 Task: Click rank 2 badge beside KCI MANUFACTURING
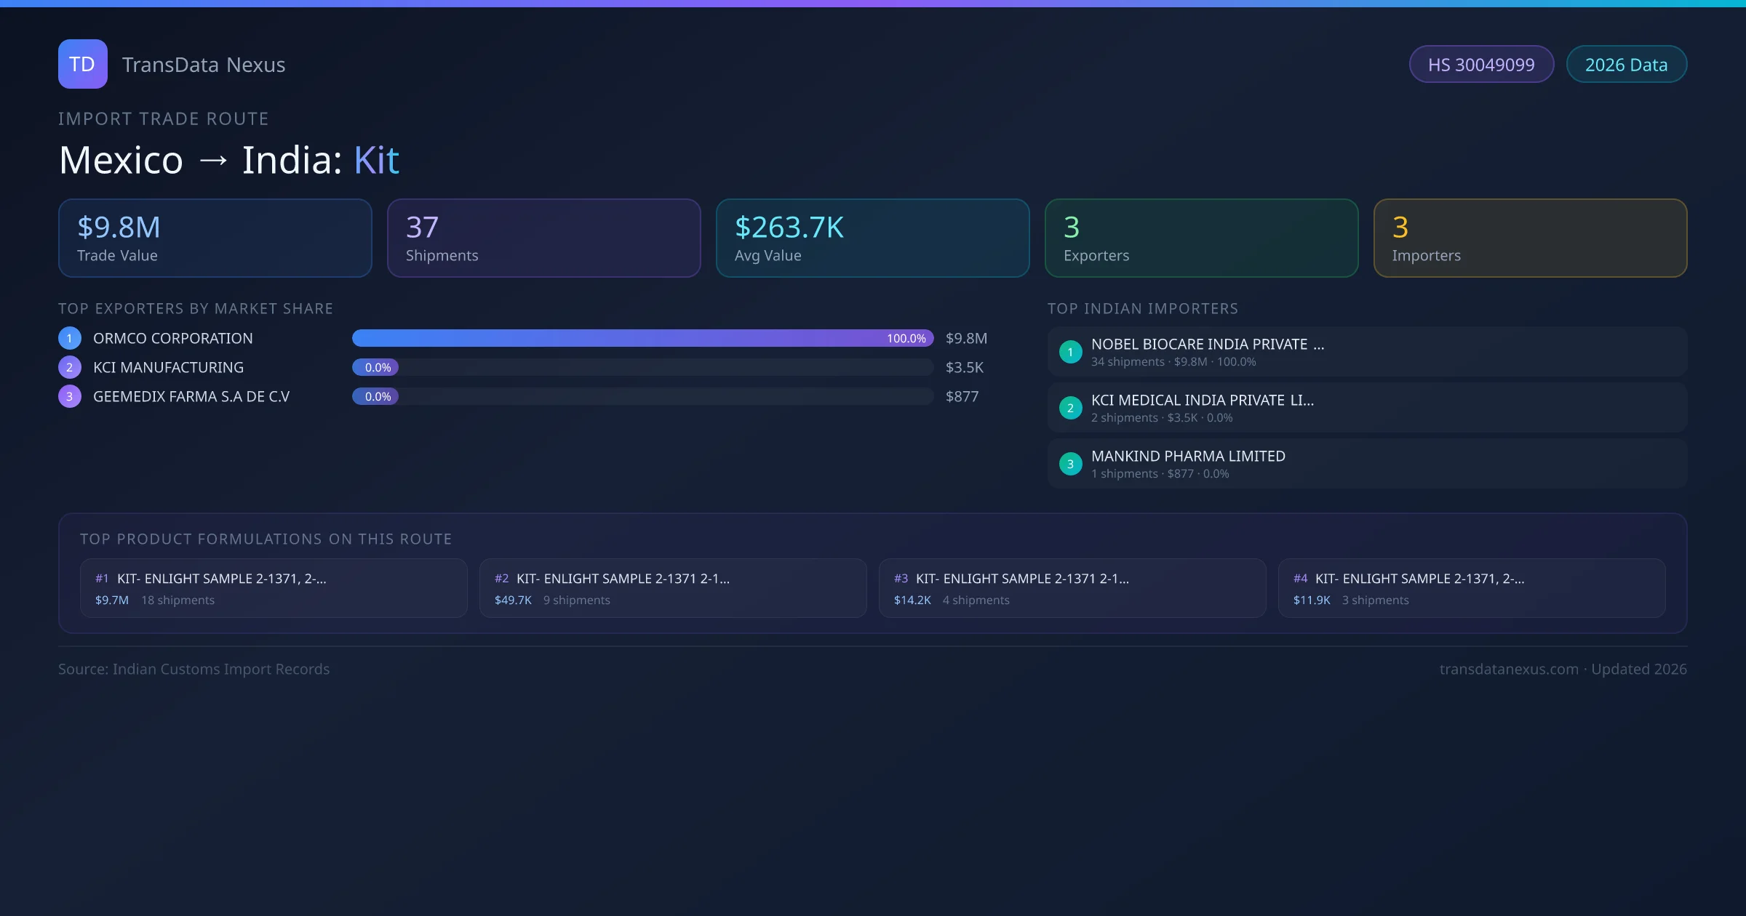[x=70, y=367]
